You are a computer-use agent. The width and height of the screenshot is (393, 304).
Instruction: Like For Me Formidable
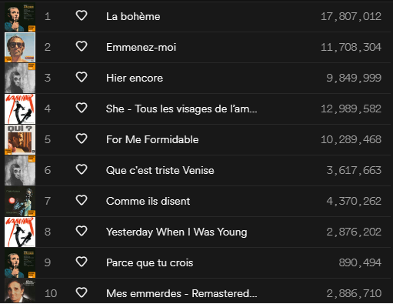pos(82,139)
